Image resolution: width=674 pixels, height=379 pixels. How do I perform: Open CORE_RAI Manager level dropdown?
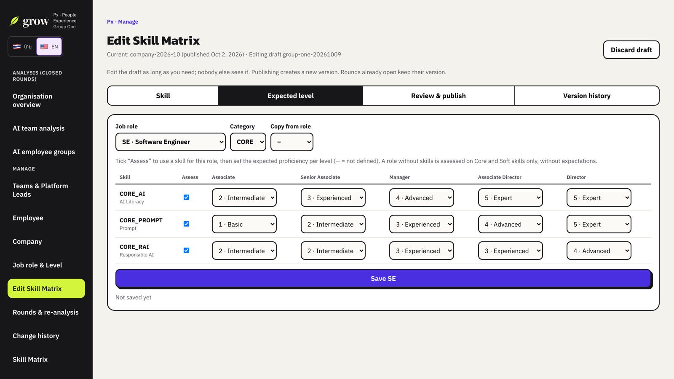coord(422,251)
